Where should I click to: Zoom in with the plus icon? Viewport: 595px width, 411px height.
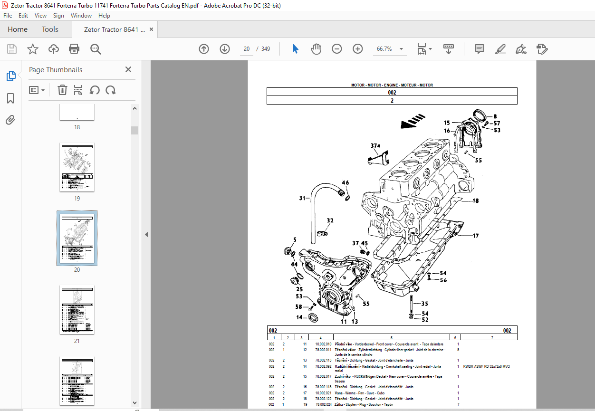click(358, 49)
